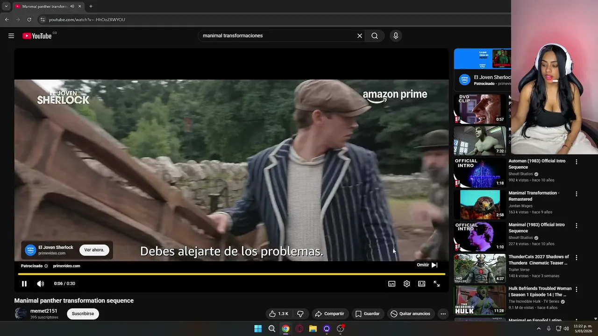Open ThunderCats 2027 teaser thumbnail
Screen dimensions: 598x336
pos(480,268)
